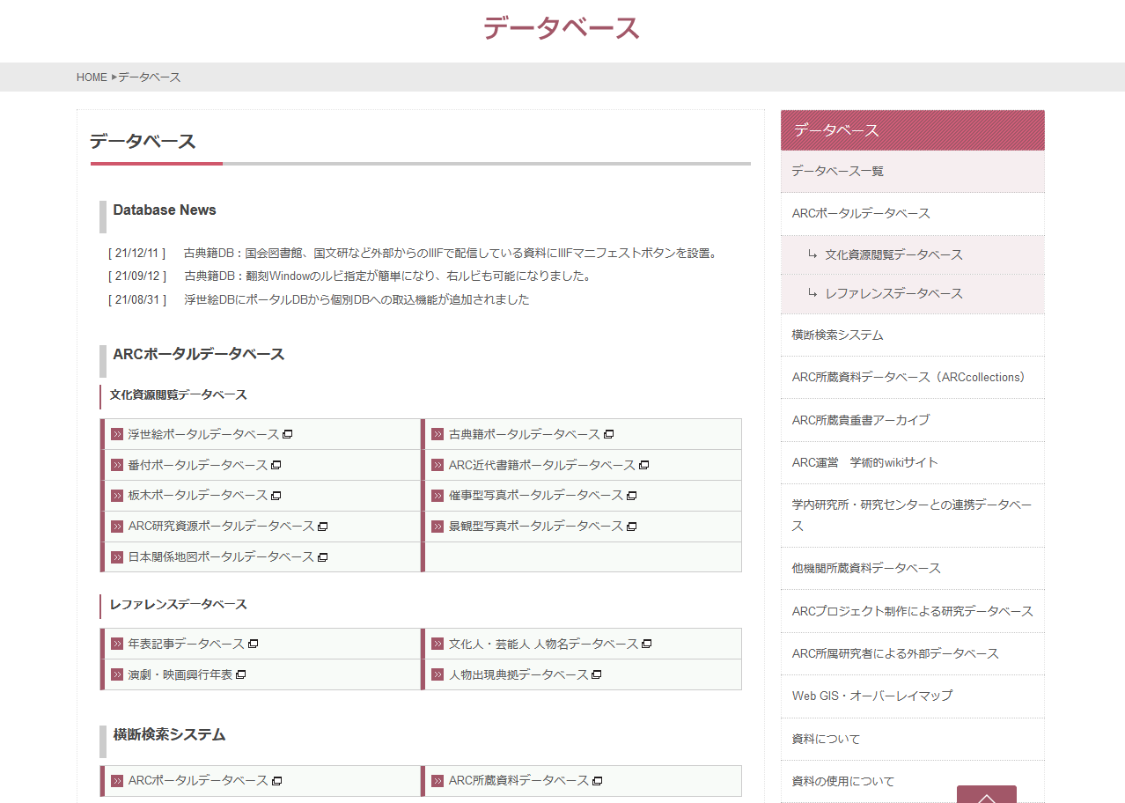The image size is (1125, 803).
Task: Click external-window icon beside 古典籍ポータルデータベース
Action: 609,434
